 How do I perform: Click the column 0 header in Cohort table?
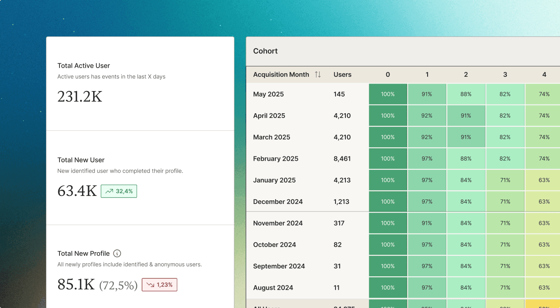(387, 74)
